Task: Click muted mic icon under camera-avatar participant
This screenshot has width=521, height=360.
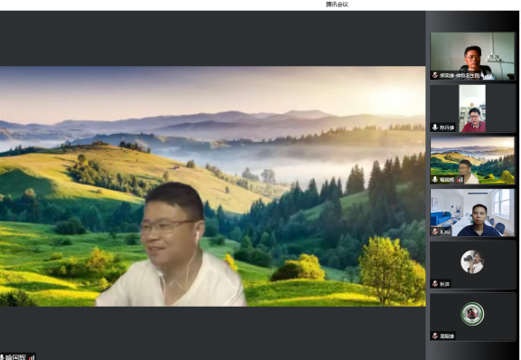Action: (435, 284)
